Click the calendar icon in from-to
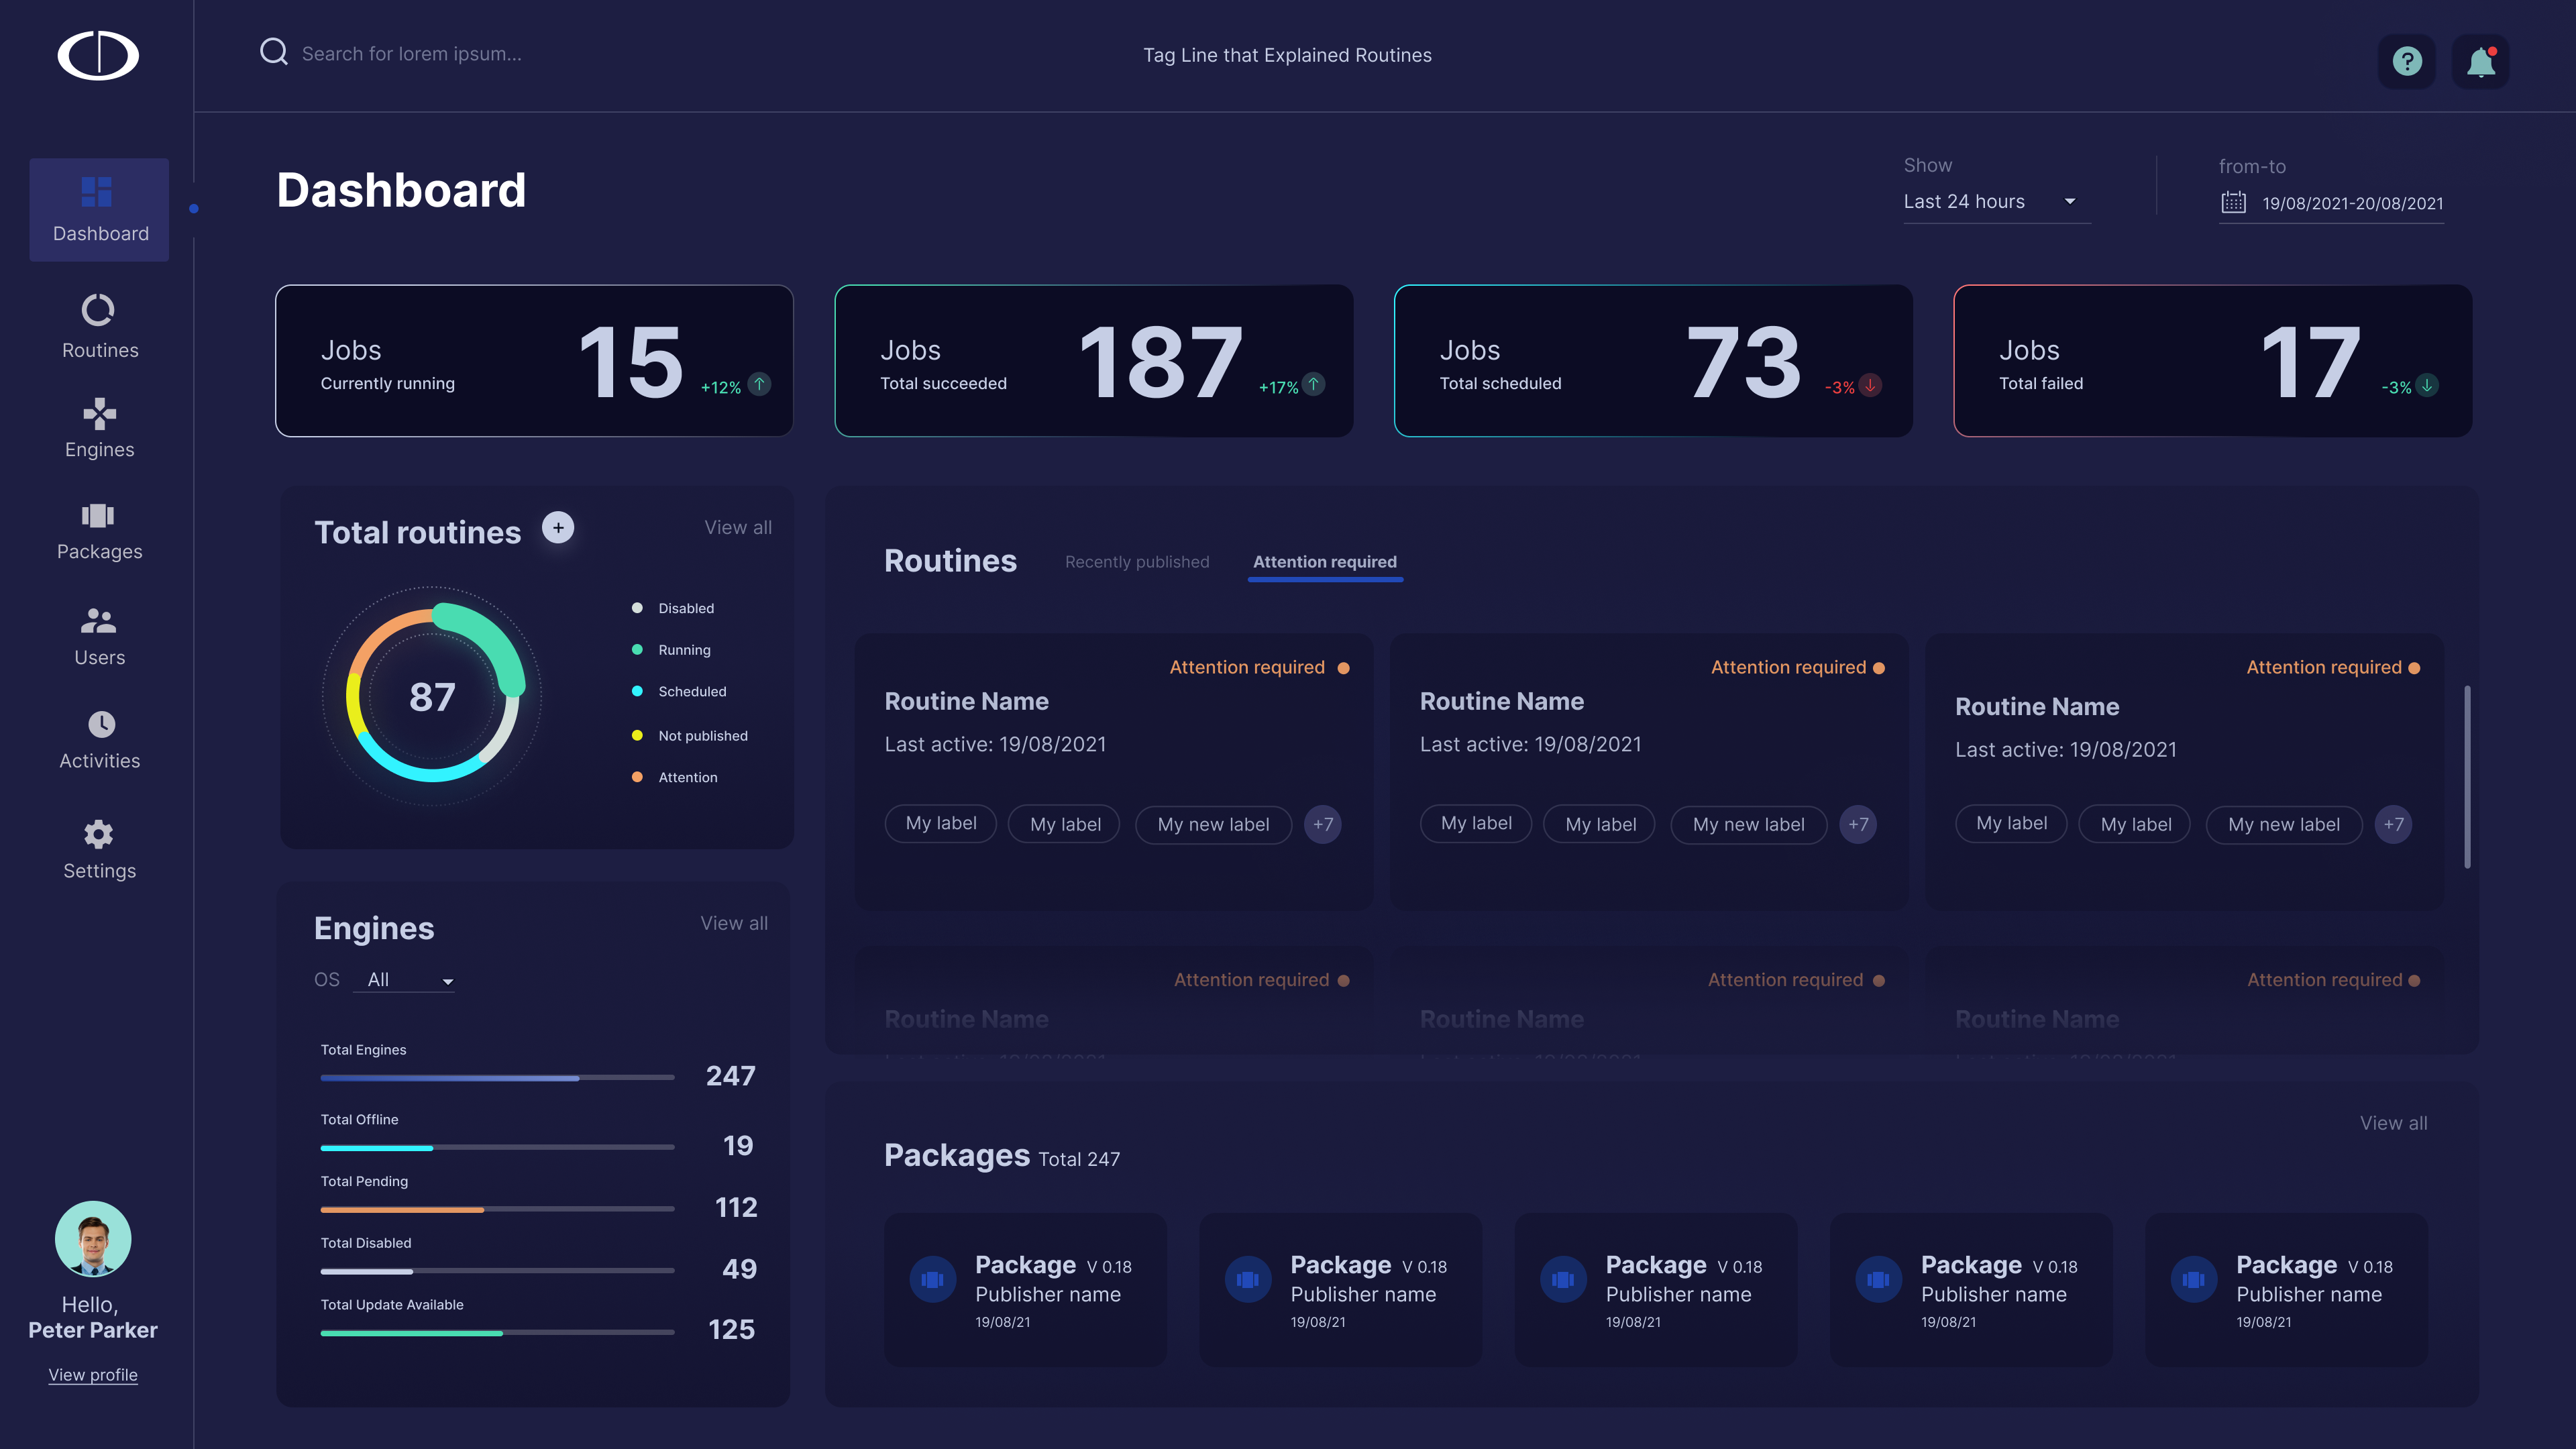This screenshot has height=1449, width=2576. [x=2233, y=202]
